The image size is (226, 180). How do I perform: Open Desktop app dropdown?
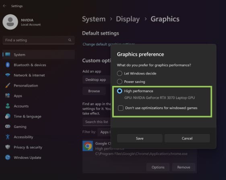[x=96, y=80]
